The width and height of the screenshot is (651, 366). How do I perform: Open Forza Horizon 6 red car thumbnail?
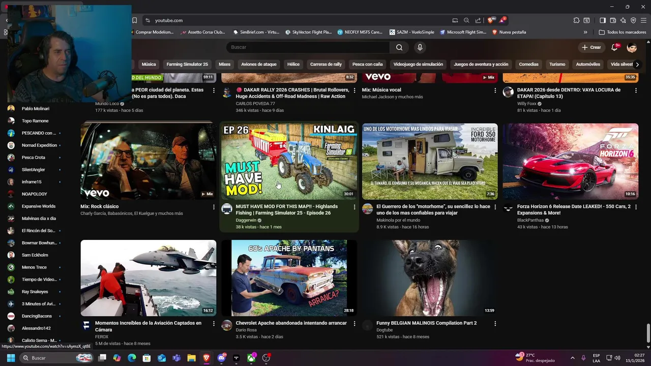pyautogui.click(x=570, y=161)
